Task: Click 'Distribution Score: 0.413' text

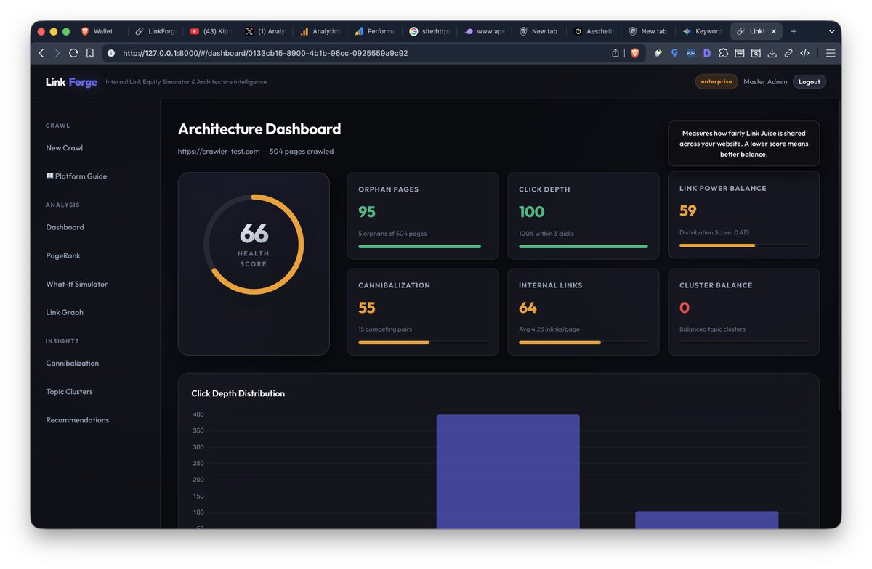Action: (x=714, y=232)
